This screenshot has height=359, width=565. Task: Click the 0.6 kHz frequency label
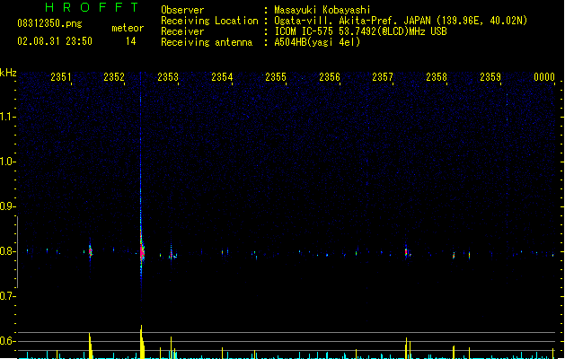click(7, 341)
